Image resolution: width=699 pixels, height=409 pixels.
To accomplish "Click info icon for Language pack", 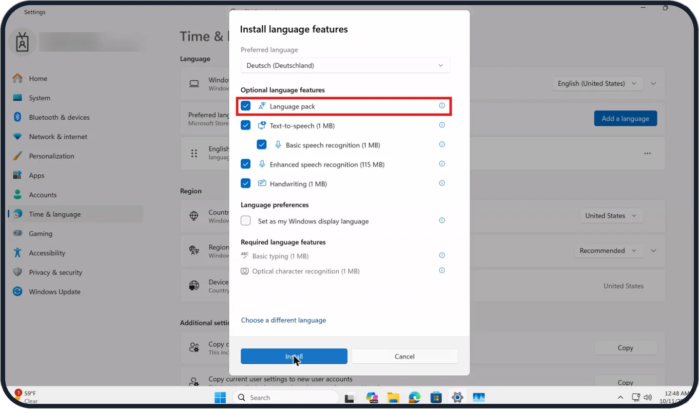I will [442, 105].
